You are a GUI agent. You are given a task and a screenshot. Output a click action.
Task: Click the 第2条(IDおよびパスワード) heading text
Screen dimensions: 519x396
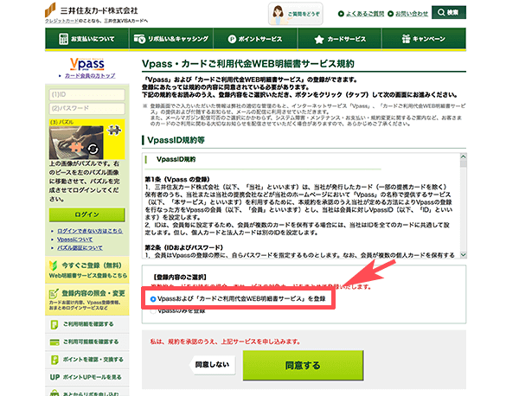coord(184,247)
